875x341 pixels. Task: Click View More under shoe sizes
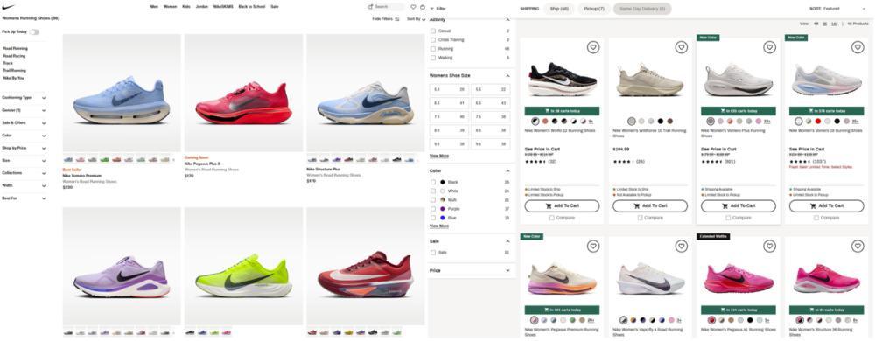(x=439, y=156)
